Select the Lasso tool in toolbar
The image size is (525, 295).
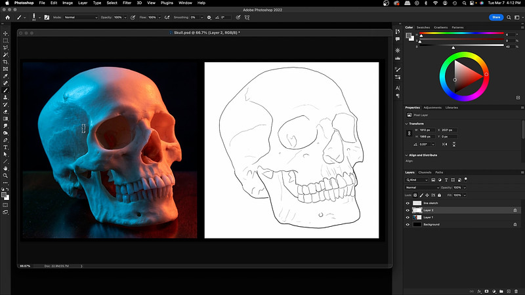pos(5,48)
